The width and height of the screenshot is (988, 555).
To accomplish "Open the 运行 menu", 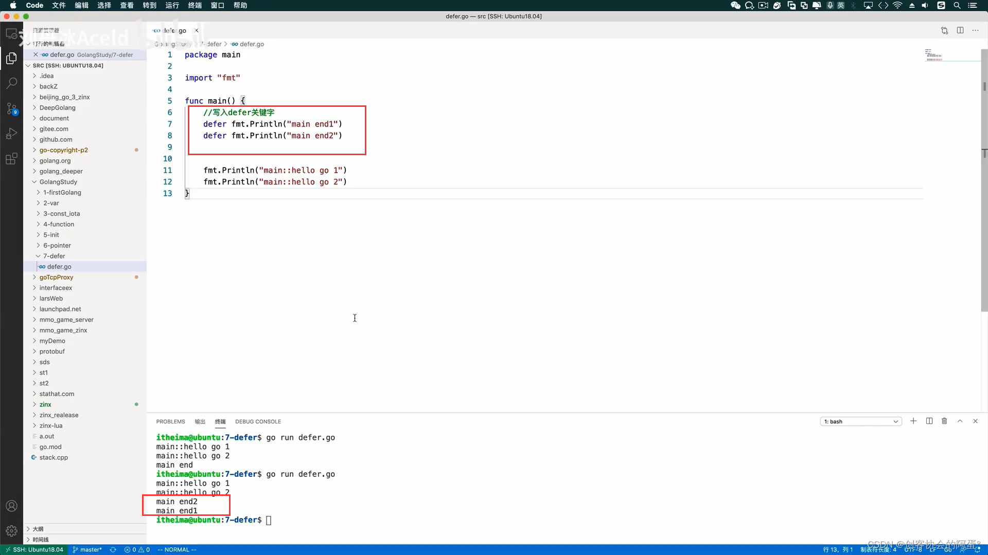I will 172,5.
